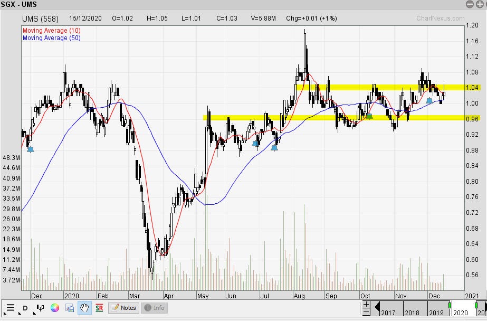Viewport: 487px width, 321px height.
Task: Click the green marker at the 2019 timeline edge
Action: point(450,306)
